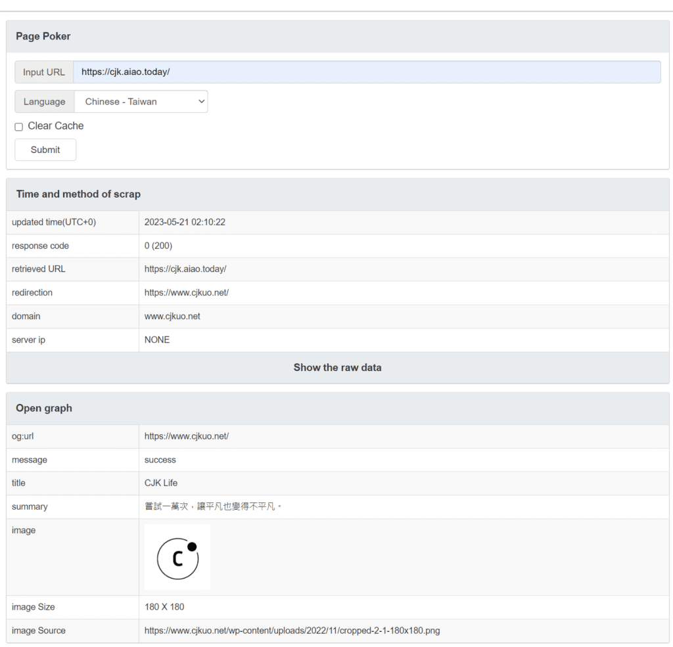The width and height of the screenshot is (673, 647).
Task: Click the Open graph panel heading
Action: (44, 409)
